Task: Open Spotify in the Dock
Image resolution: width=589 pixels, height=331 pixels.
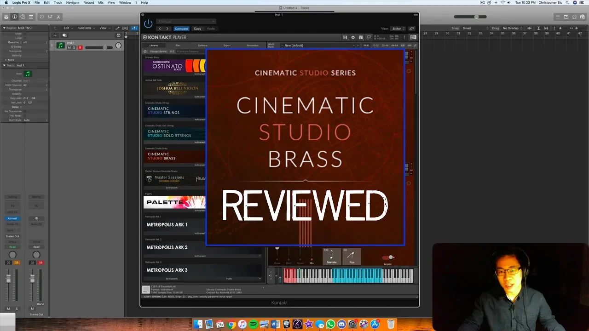Action: pyautogui.click(x=253, y=325)
